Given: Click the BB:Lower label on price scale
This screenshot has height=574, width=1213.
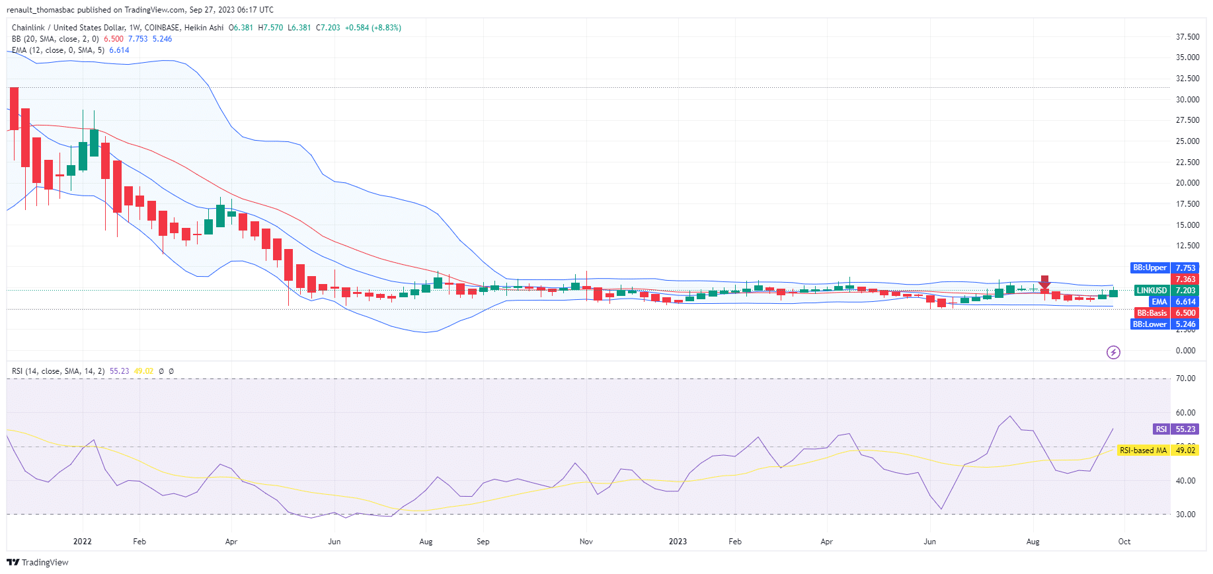Looking at the screenshot, I should click(1150, 324).
